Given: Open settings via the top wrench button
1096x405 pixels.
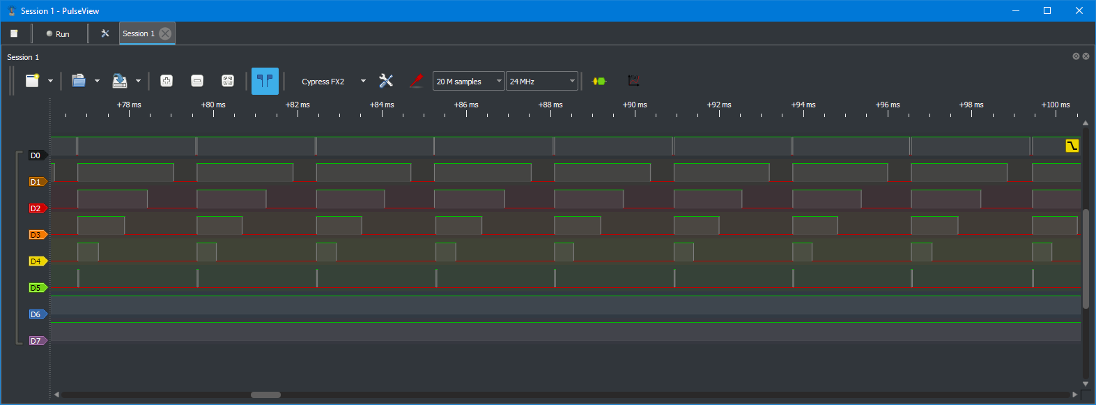Looking at the screenshot, I should pos(105,33).
